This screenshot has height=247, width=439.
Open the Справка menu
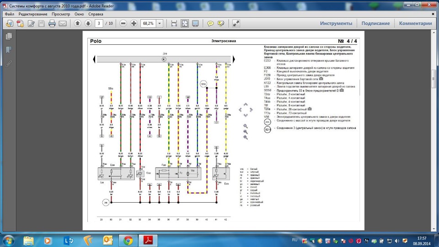coord(96,14)
